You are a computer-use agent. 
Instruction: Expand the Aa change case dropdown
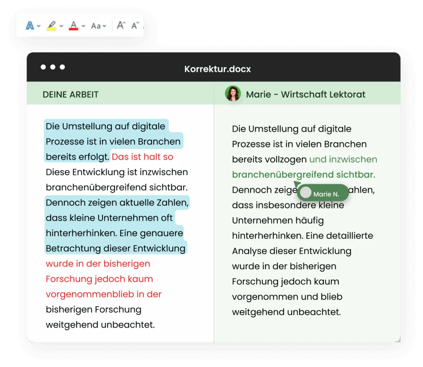point(105,26)
